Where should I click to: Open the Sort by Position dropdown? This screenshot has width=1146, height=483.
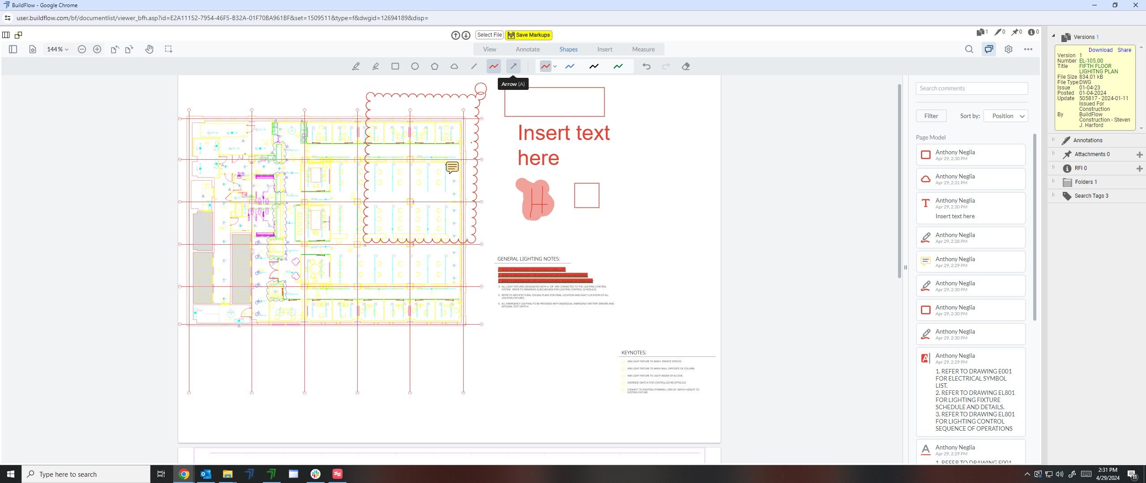coord(1005,116)
